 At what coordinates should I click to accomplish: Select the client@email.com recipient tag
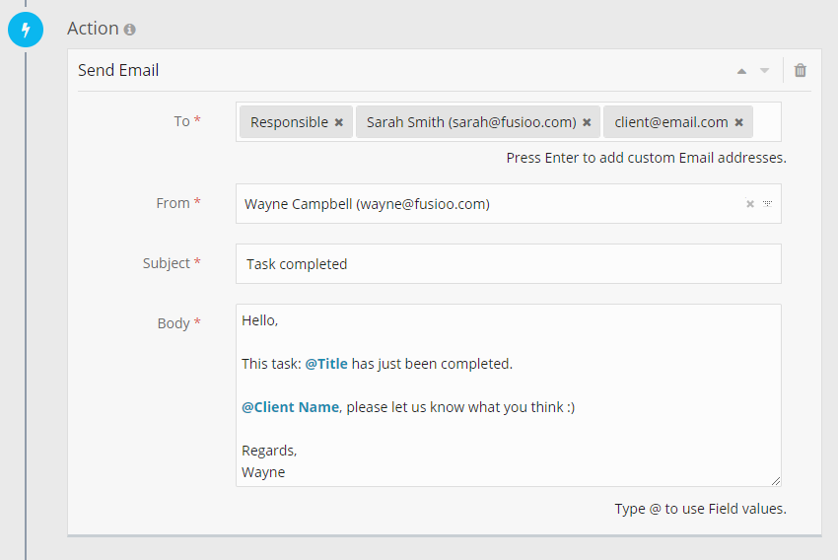pyautogui.click(x=670, y=123)
